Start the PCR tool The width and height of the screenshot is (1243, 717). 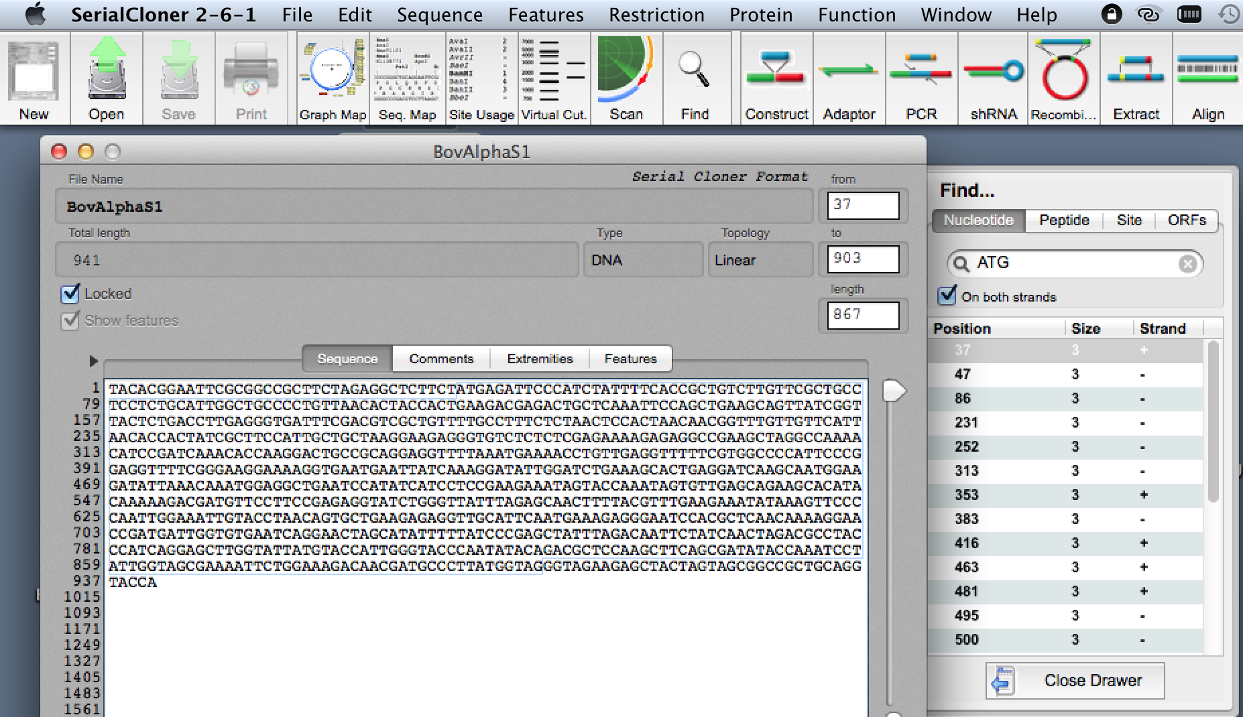coord(921,79)
